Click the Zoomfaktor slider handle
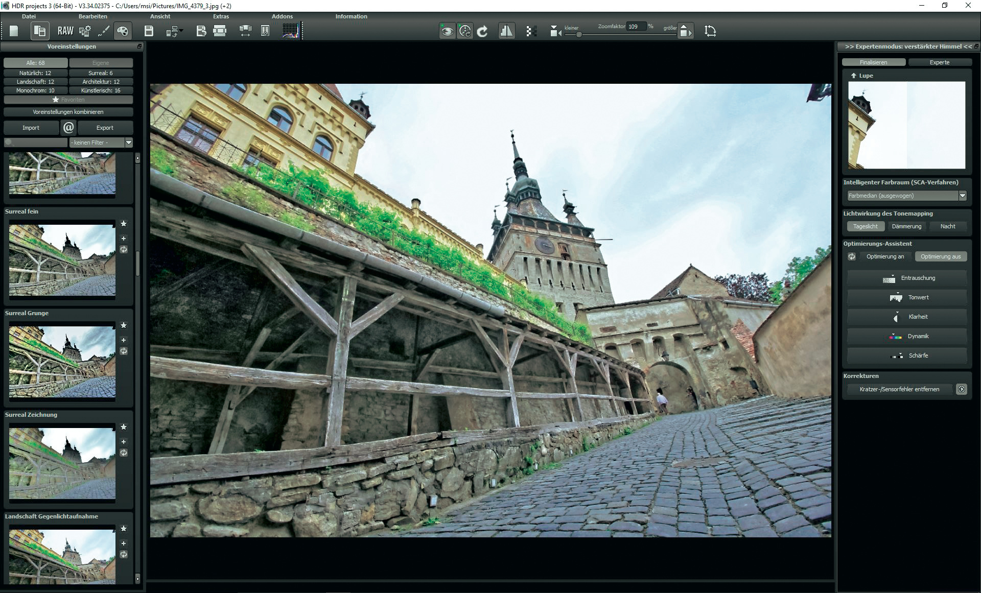This screenshot has width=981, height=593. [x=579, y=35]
